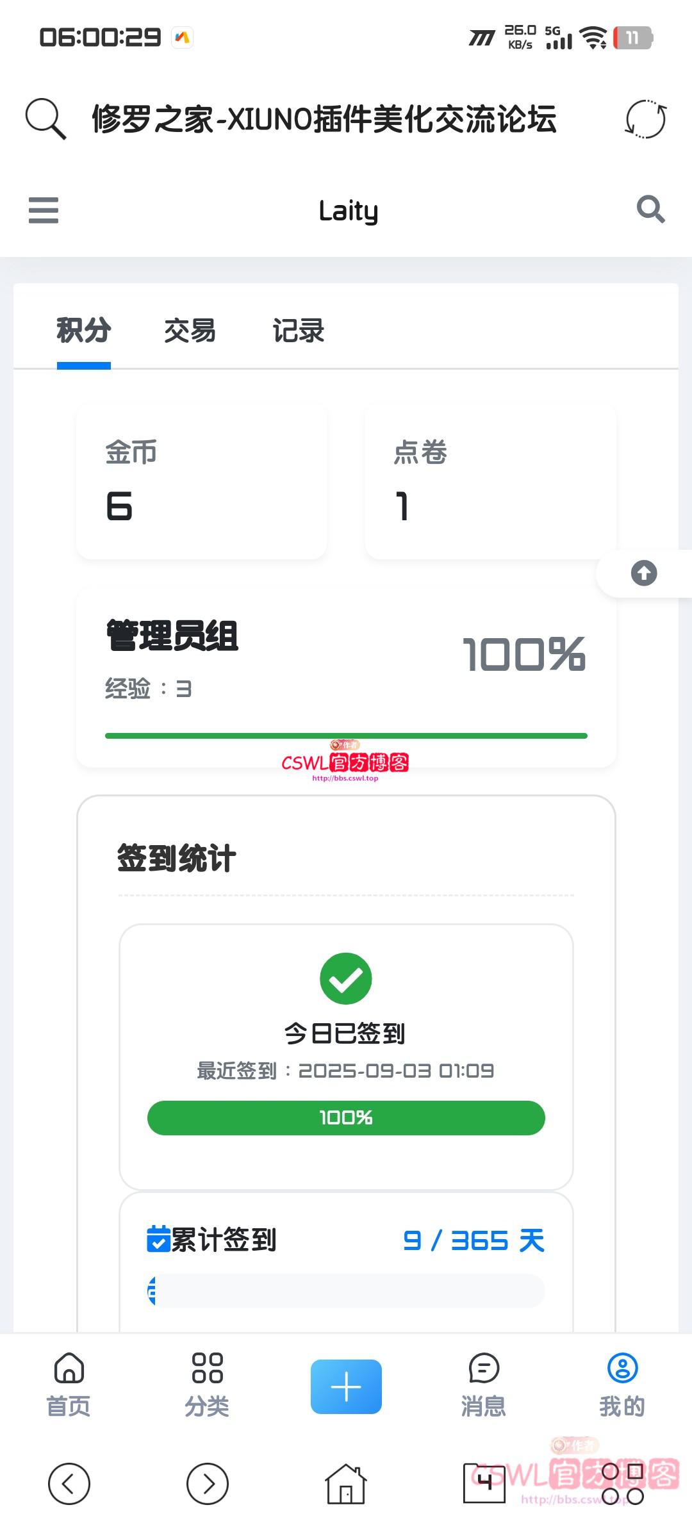This screenshot has width=692, height=1530.
Task: Open the 点卷 balance card
Action: (490, 482)
